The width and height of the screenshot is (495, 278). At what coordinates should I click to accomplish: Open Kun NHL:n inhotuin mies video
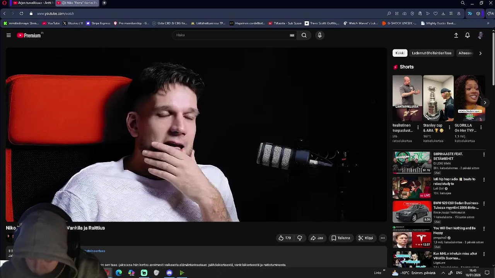(x=412, y=259)
